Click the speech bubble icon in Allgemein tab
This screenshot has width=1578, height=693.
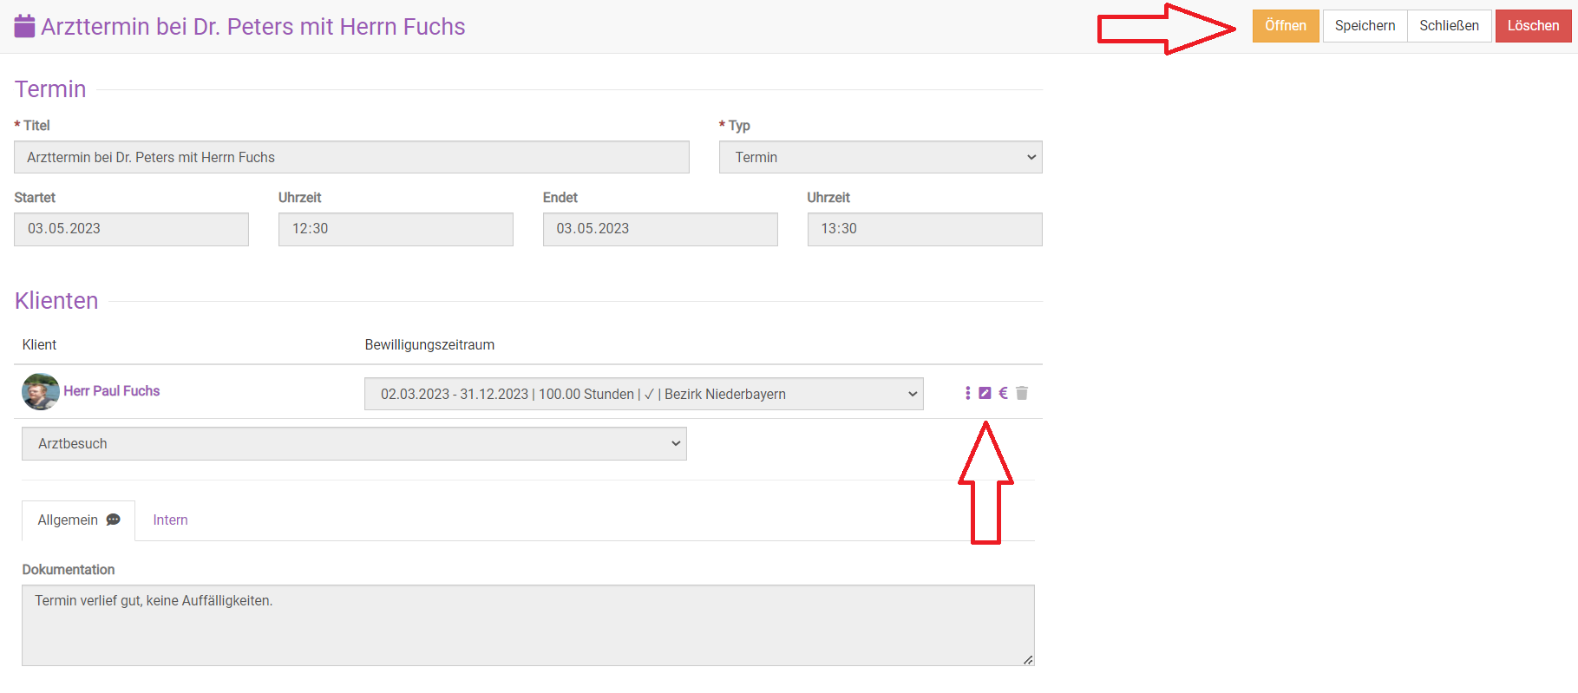click(x=113, y=520)
